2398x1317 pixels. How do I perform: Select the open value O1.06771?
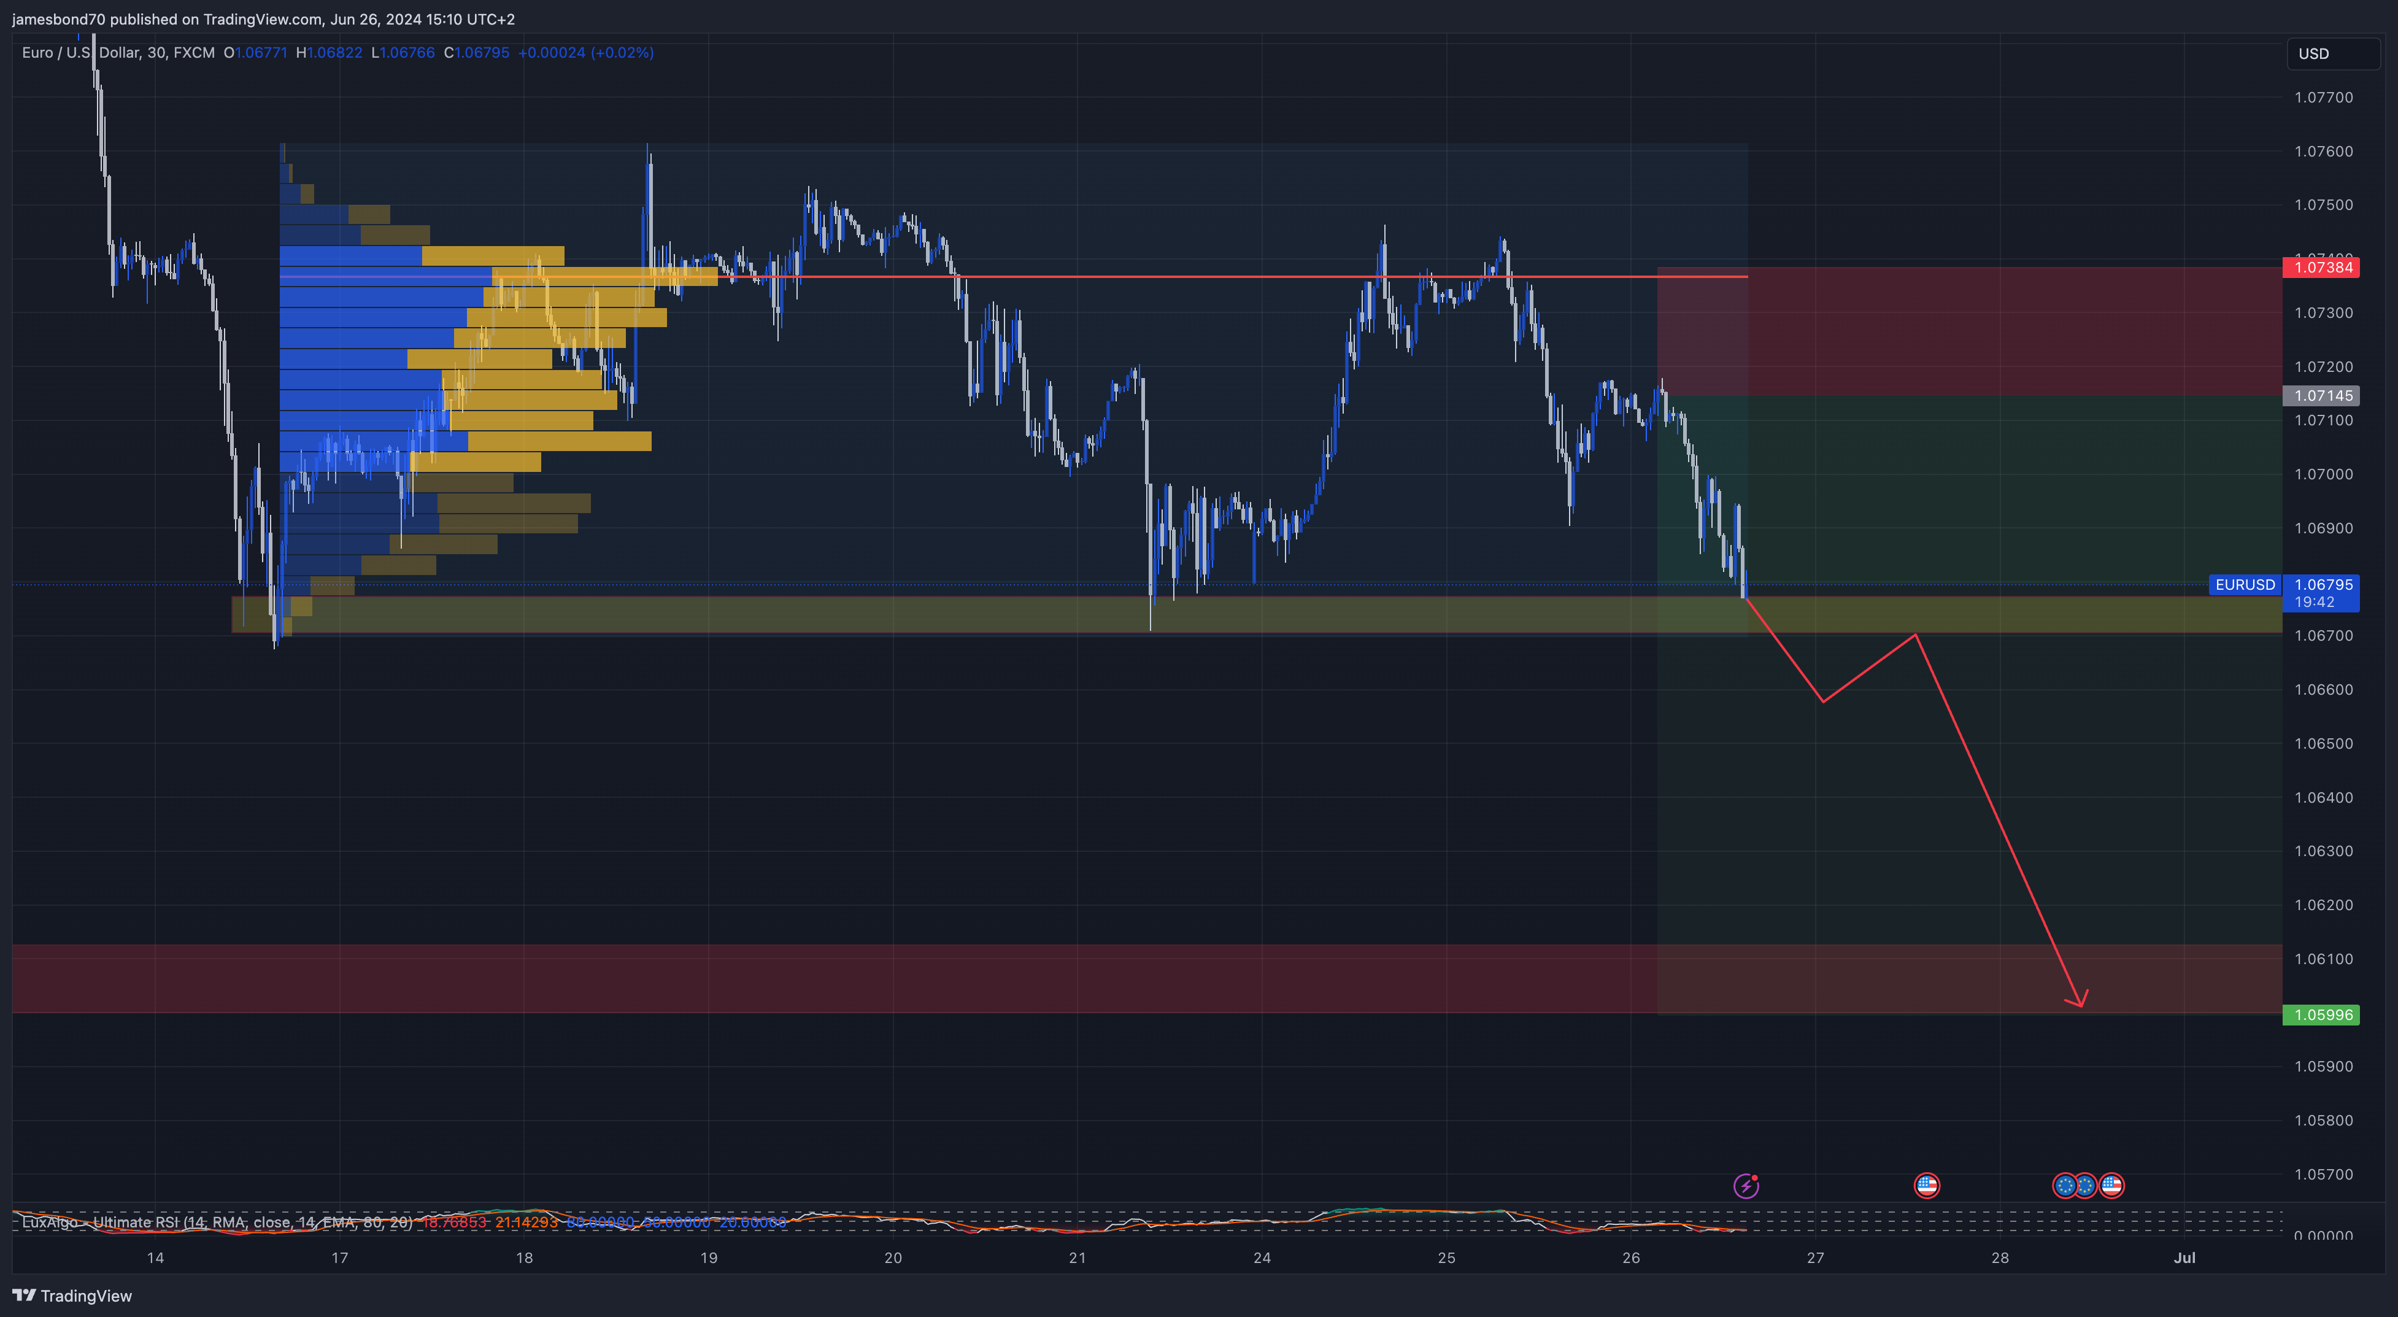255,53
